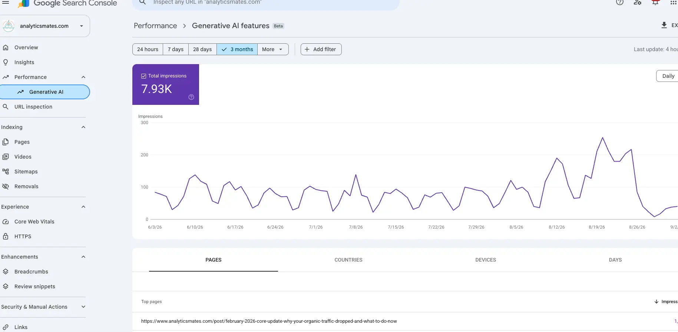Select the 3 months date range
678x332 pixels.
[x=237, y=49]
